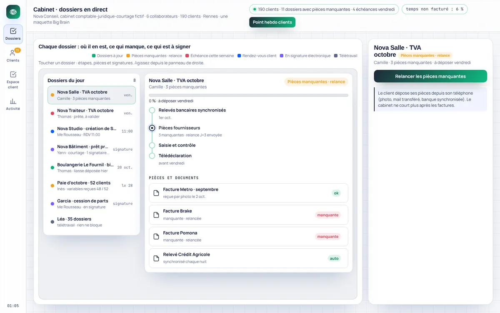Select the Nova Traiteur · TVA octobre dossier
The image size is (500, 313).
(x=92, y=113)
